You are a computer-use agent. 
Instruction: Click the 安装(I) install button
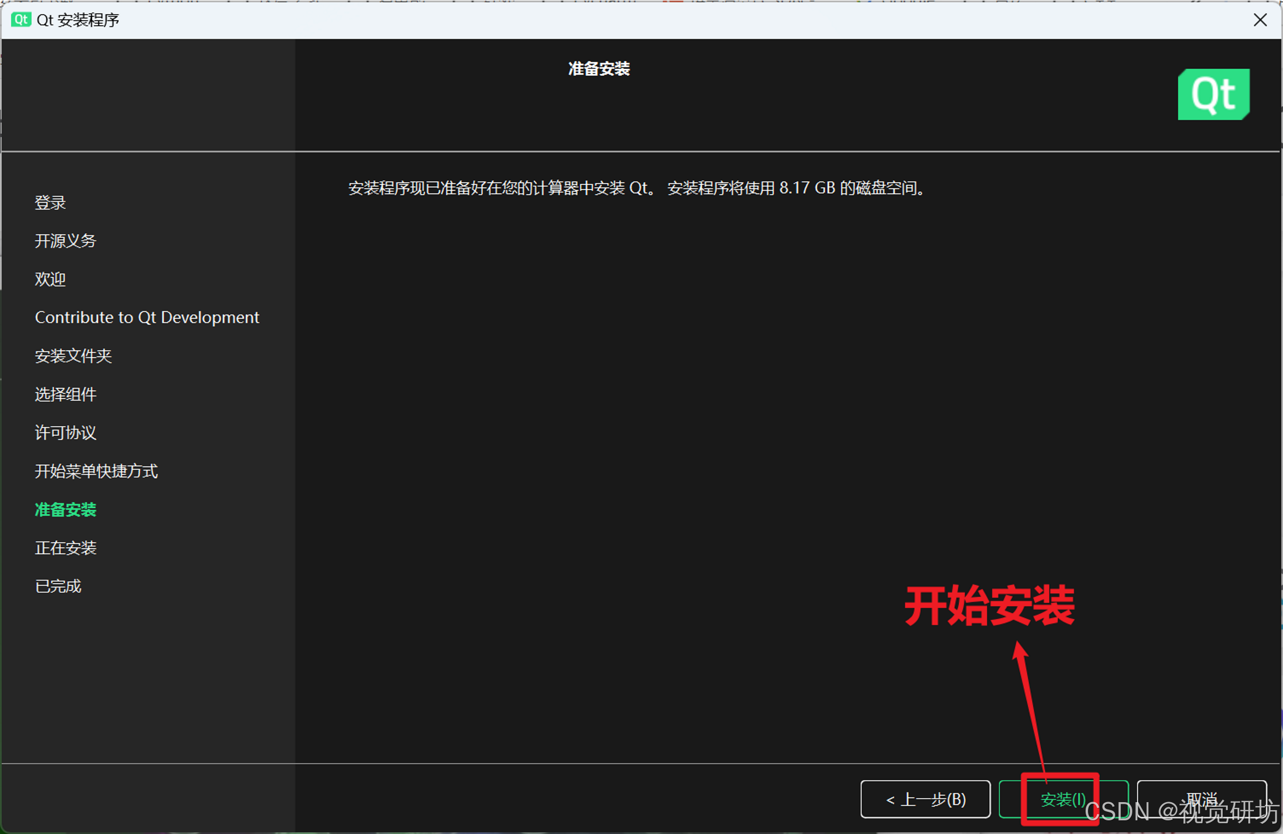point(1062,799)
